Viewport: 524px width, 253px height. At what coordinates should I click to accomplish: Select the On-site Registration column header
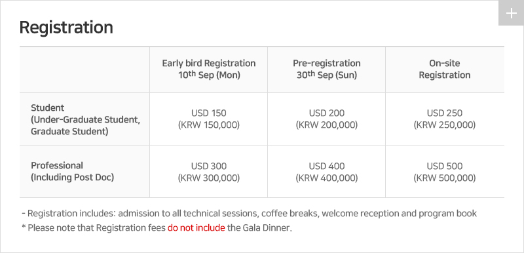tap(445, 69)
